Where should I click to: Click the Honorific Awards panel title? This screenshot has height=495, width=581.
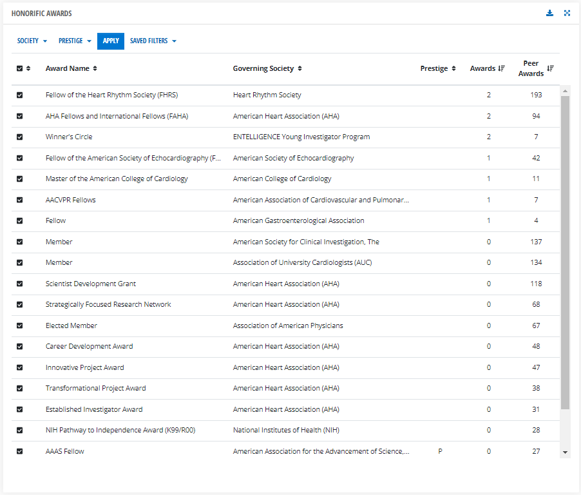[x=41, y=14]
